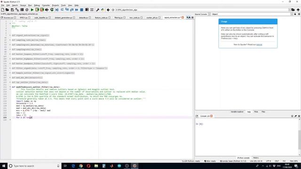The height and width of the screenshot is (169, 301).
Task: Open the Search menu
Action: click(x=15, y=5)
